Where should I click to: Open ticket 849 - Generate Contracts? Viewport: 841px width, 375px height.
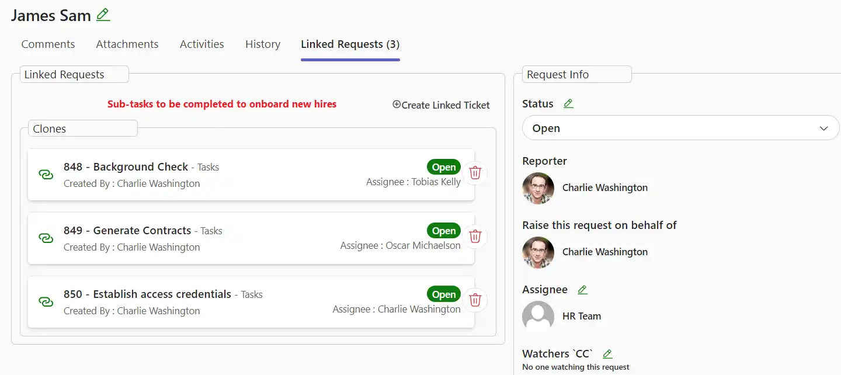(x=127, y=231)
